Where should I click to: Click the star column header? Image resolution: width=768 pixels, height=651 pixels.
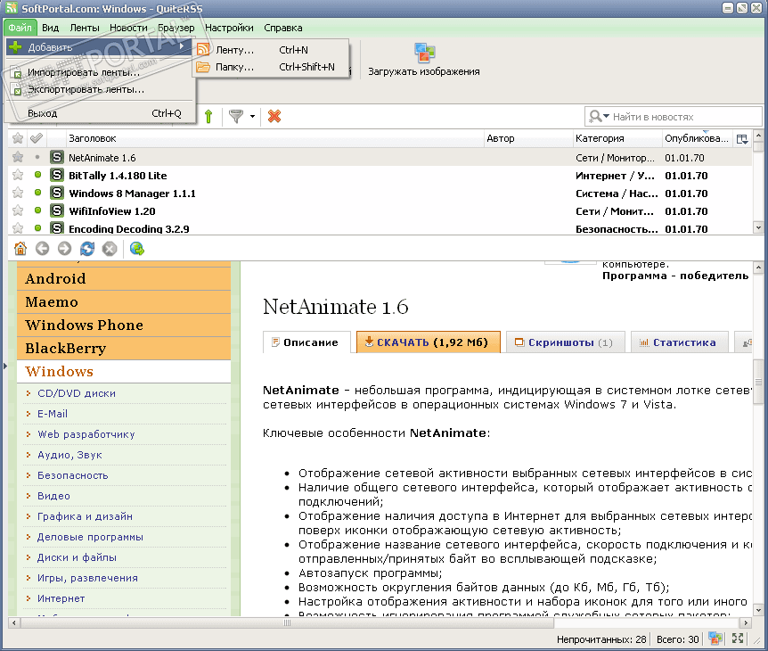pyautogui.click(x=18, y=139)
